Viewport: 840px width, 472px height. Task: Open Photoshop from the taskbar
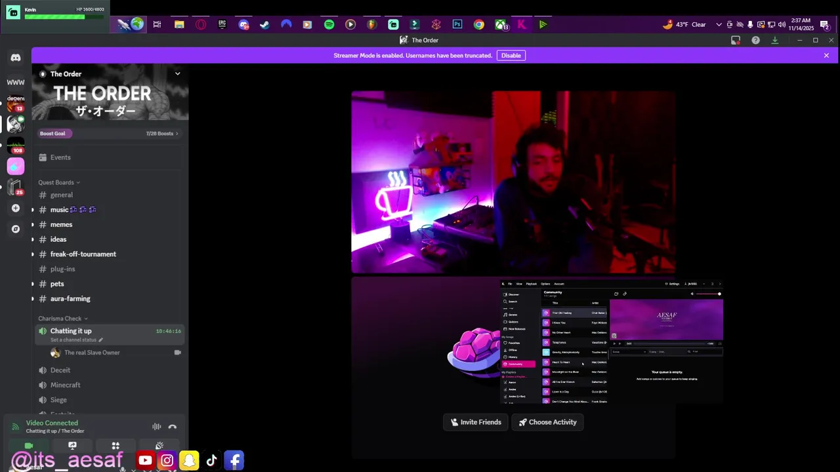[x=457, y=24]
